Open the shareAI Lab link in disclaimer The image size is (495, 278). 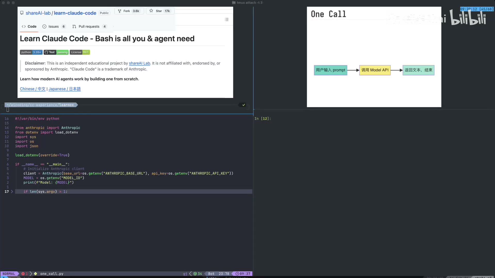[139, 63]
